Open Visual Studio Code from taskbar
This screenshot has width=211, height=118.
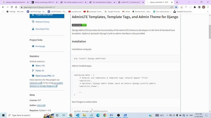point(77,115)
